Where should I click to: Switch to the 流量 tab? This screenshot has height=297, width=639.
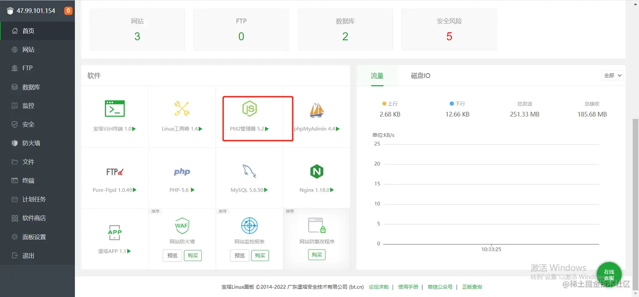coord(377,76)
